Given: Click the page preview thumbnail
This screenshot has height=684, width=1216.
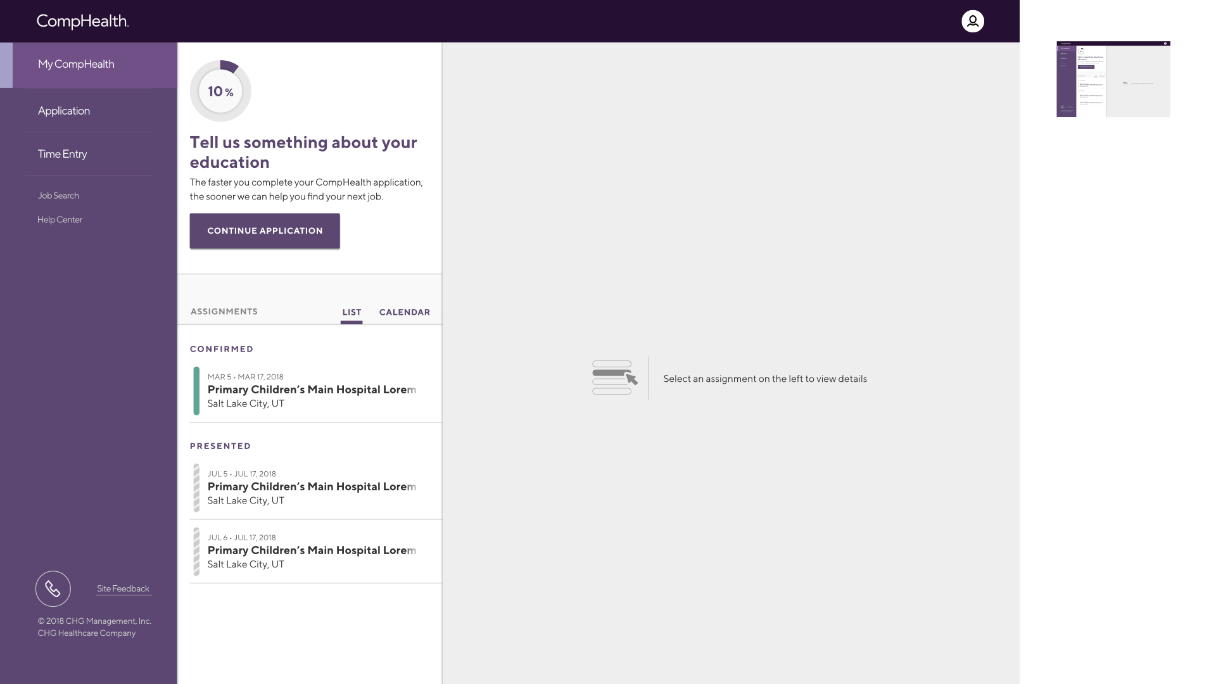Looking at the screenshot, I should 1113,79.
